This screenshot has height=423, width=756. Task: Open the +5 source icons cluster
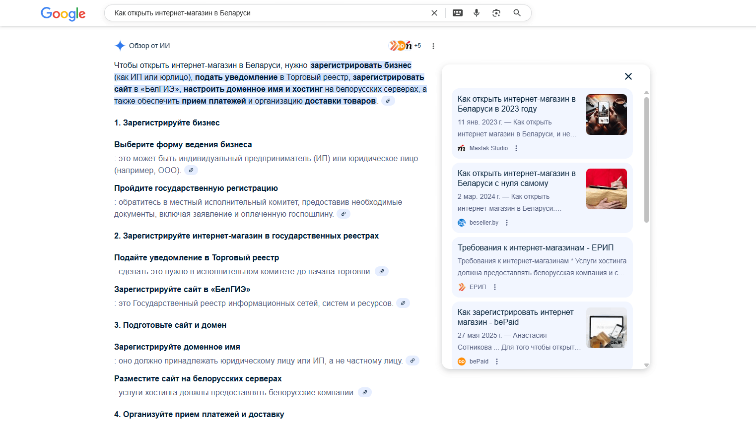click(405, 46)
